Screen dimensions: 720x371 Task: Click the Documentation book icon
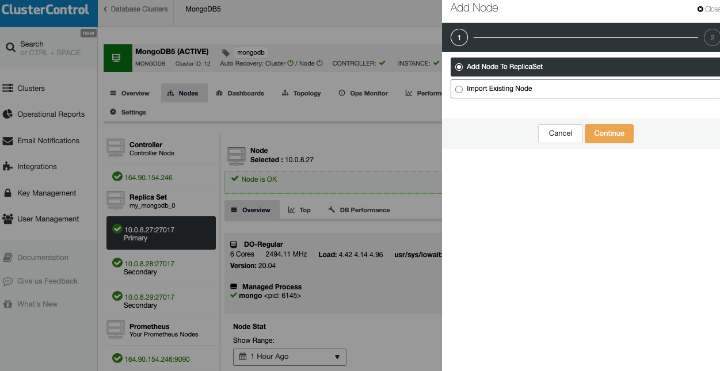[7, 258]
